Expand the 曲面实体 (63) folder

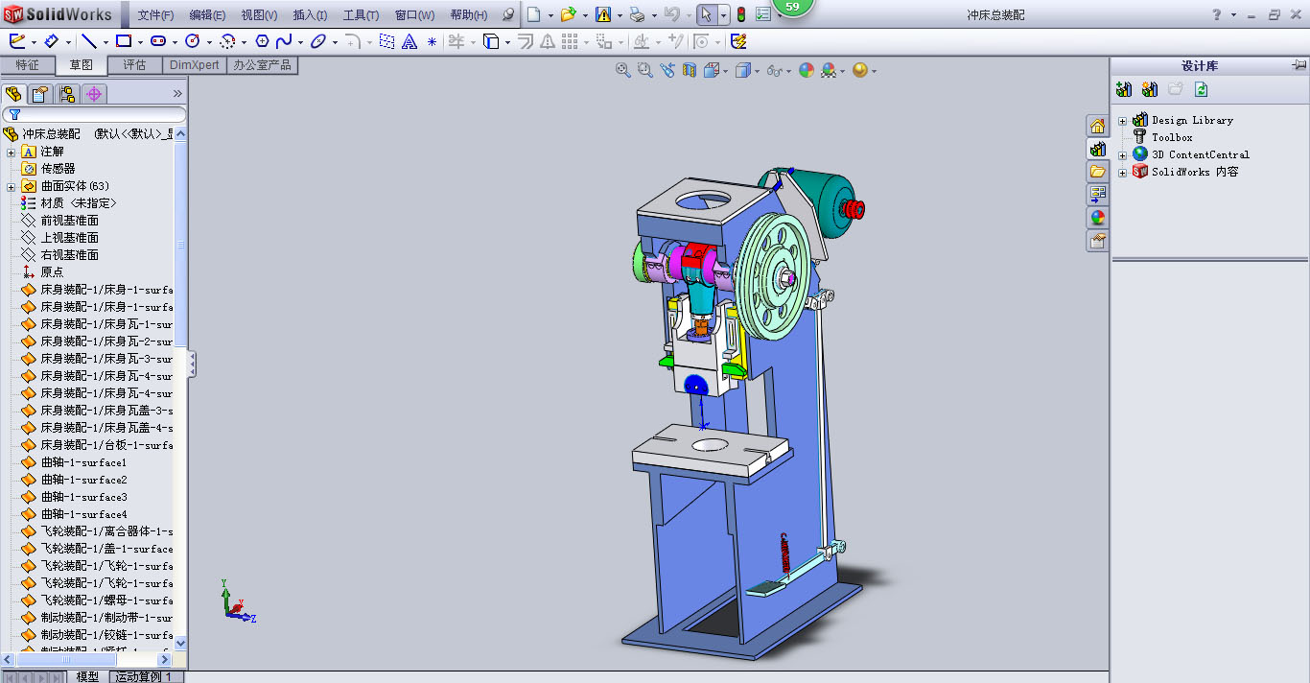[x=12, y=186]
